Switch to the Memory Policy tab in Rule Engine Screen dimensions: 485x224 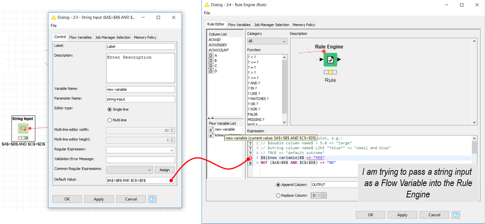click(304, 25)
